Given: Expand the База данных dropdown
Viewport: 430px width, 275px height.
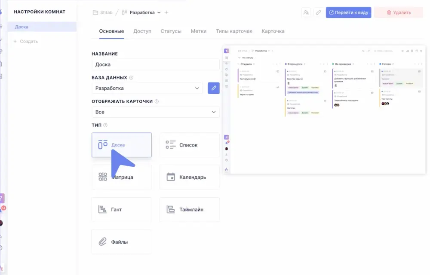Looking at the screenshot, I should tap(147, 88).
